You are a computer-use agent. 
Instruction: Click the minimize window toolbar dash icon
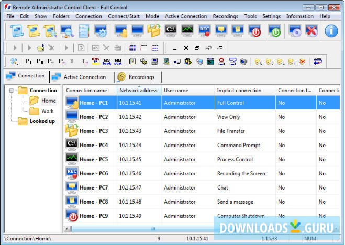(x=175, y=48)
